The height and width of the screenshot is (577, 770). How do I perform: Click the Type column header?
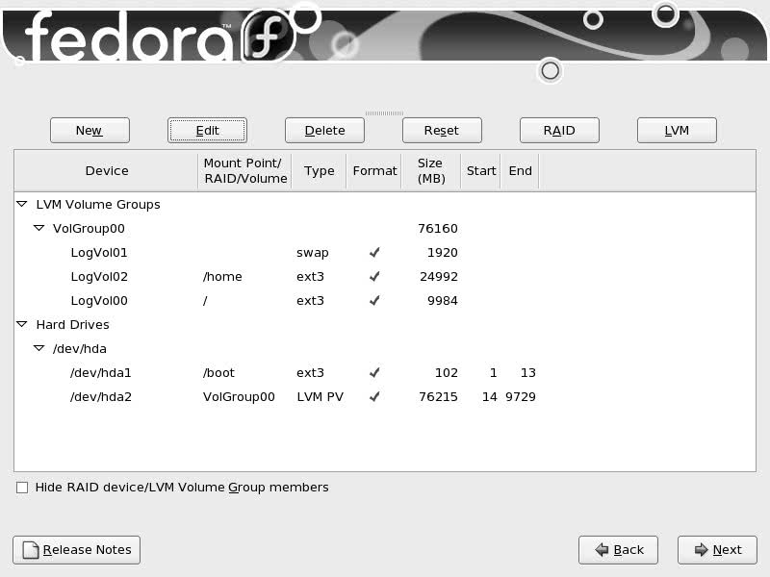[320, 171]
